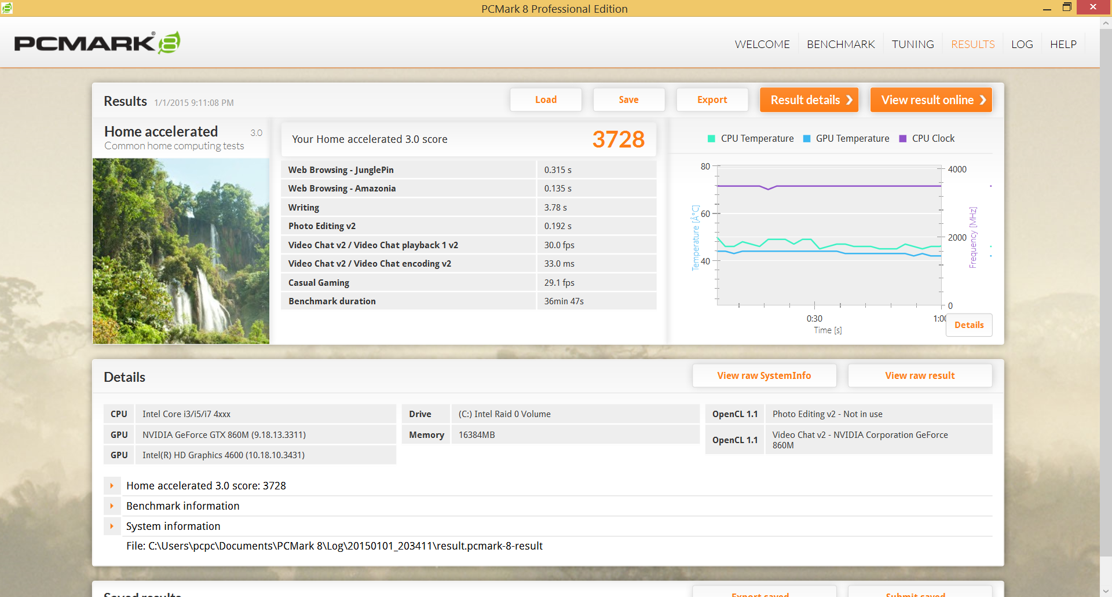
Task: Select the Web Browsing - JunglePin row
Action: tap(469, 169)
